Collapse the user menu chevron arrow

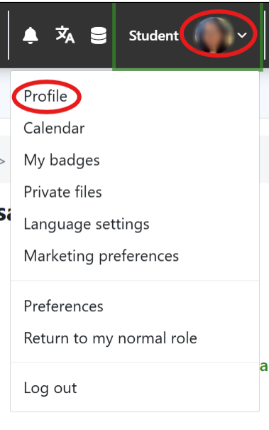point(242,35)
